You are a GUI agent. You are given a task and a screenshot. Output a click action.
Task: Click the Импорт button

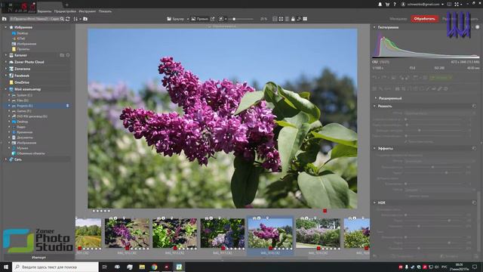click(x=38, y=257)
